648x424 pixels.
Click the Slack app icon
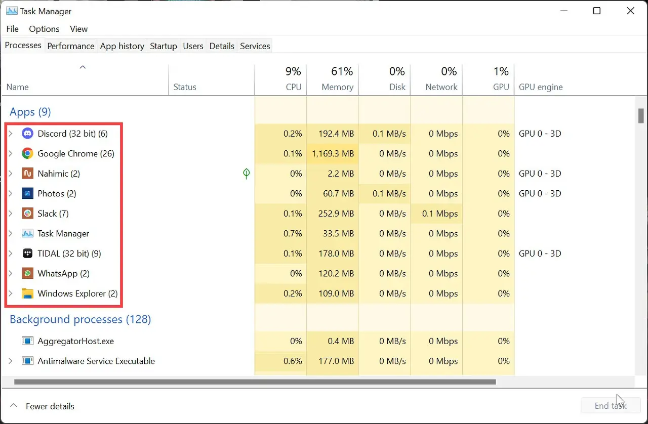[27, 214]
